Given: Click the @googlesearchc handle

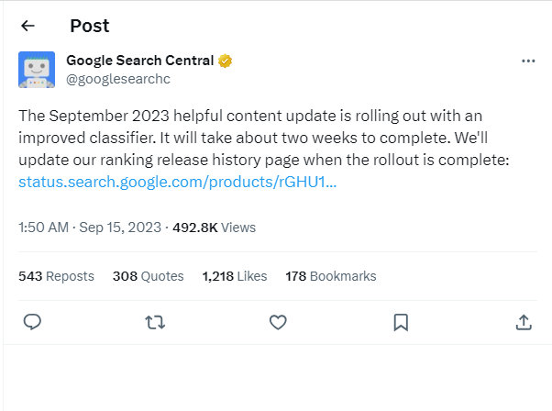Looking at the screenshot, I should 118,79.
